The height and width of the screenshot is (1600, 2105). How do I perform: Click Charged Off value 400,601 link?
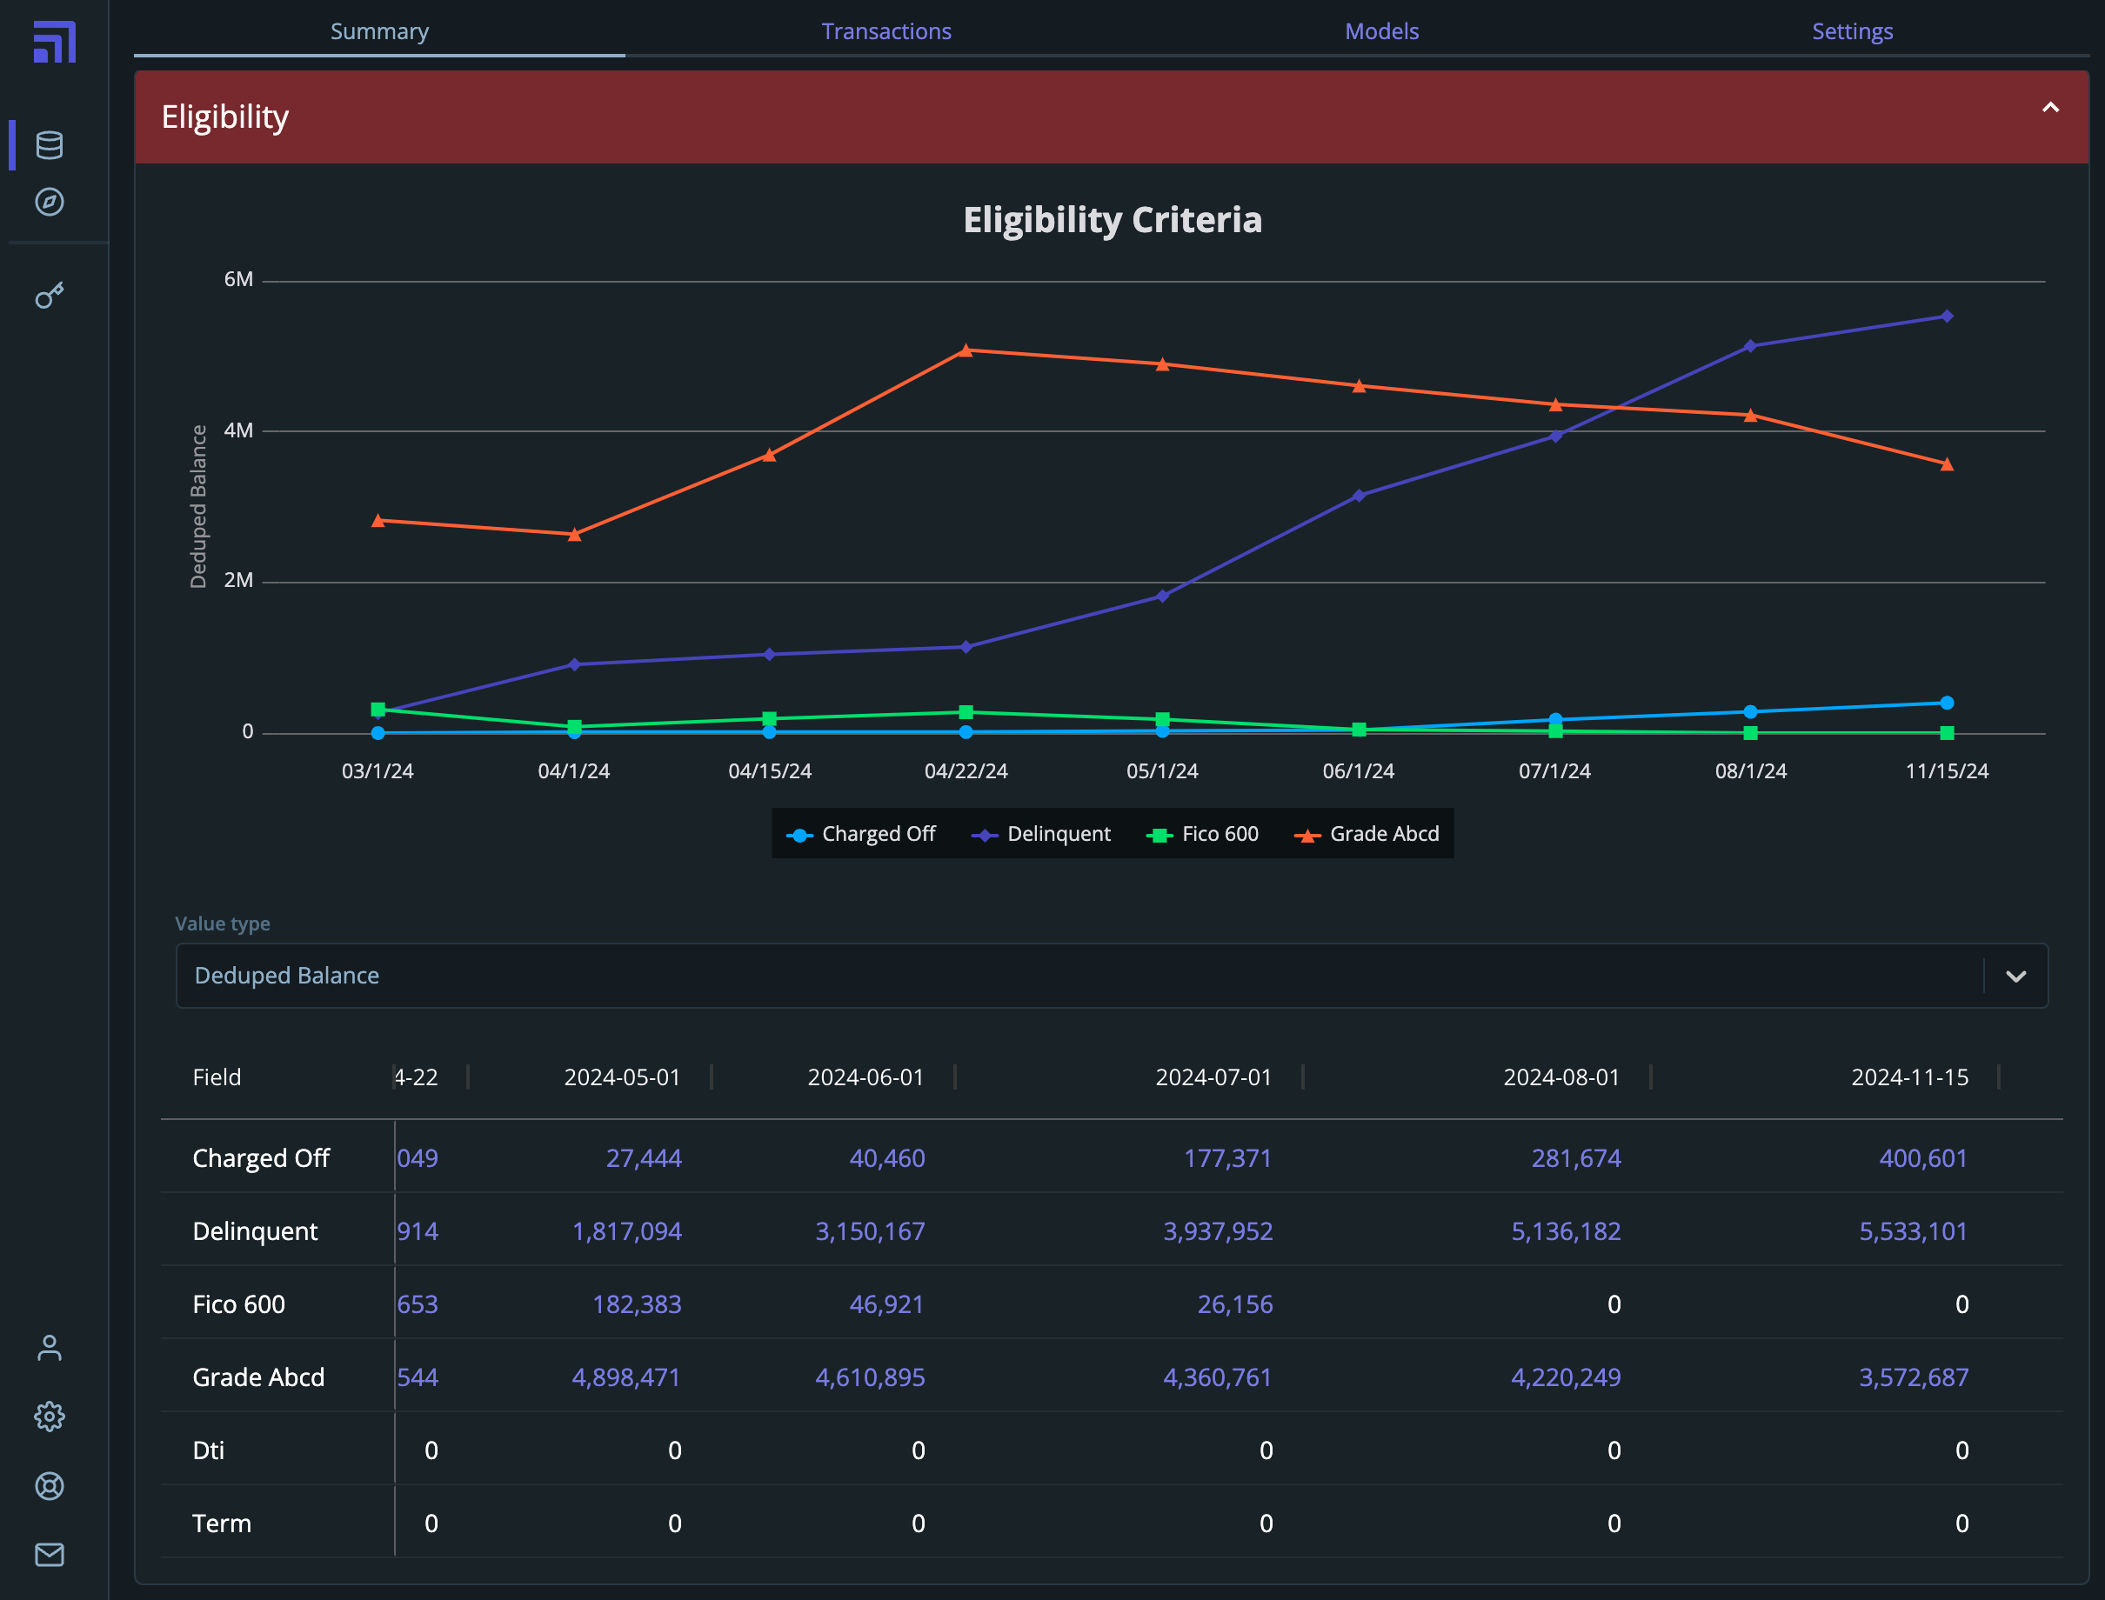point(1922,1158)
